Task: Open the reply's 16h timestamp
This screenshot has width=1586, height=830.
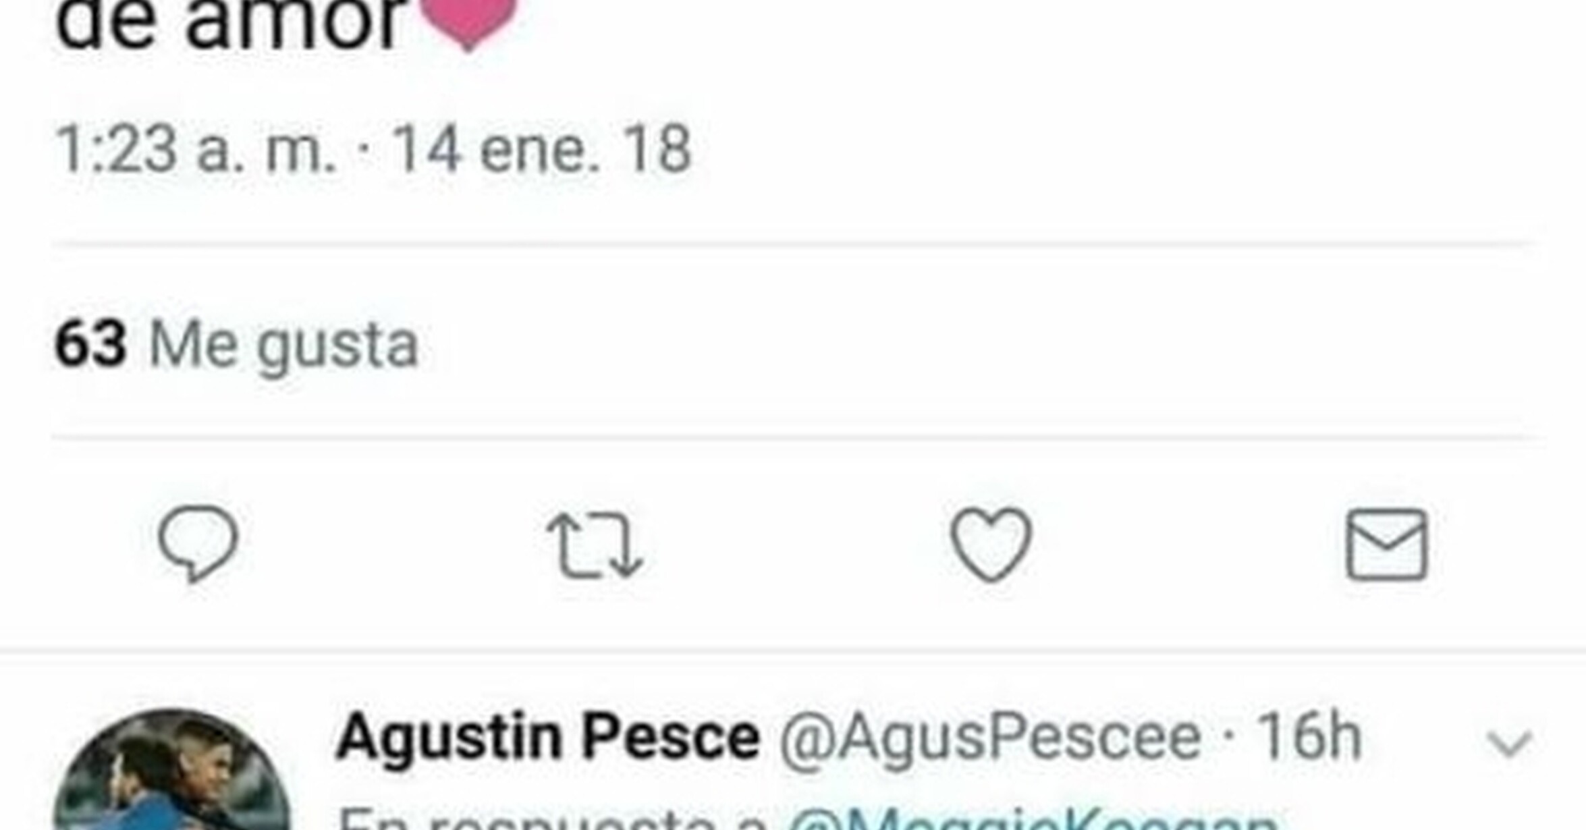Action: click(1308, 737)
